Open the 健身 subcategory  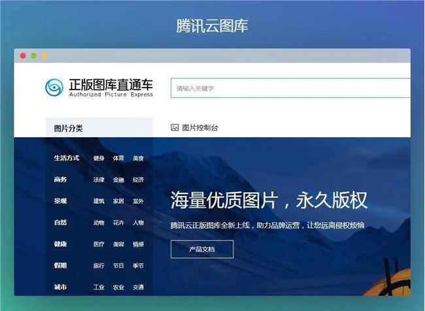coord(99,158)
